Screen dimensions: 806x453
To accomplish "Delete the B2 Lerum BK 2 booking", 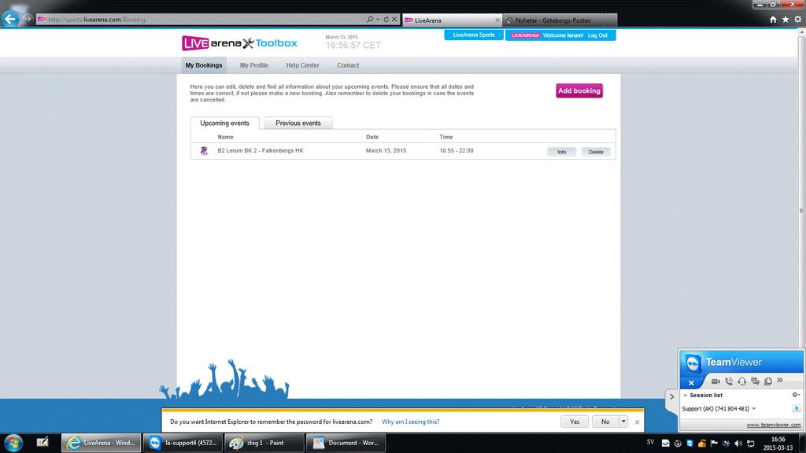I will [x=596, y=152].
